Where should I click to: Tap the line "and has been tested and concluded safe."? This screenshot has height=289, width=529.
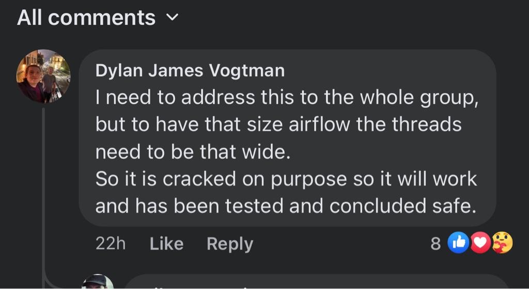[x=285, y=206]
